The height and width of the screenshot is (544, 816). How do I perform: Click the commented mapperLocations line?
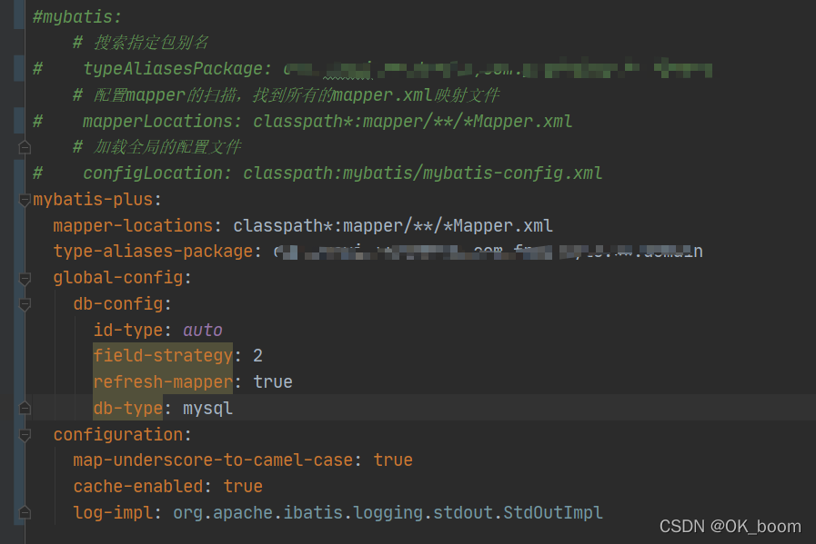tap(327, 121)
